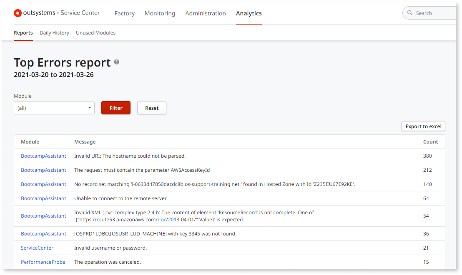
Task: Switch to the Monitoring tab
Action: click(x=160, y=13)
